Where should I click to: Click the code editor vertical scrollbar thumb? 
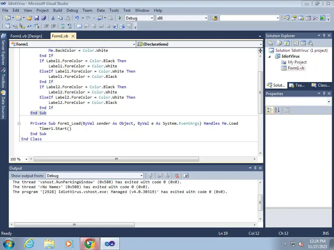(x=260, y=92)
